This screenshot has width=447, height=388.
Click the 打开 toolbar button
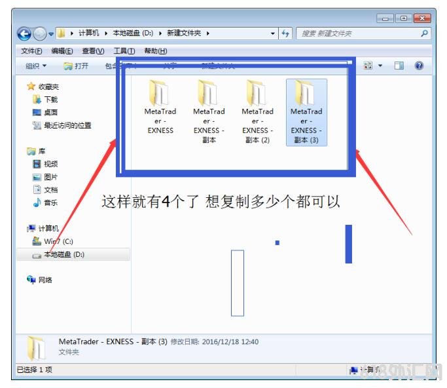pos(76,66)
